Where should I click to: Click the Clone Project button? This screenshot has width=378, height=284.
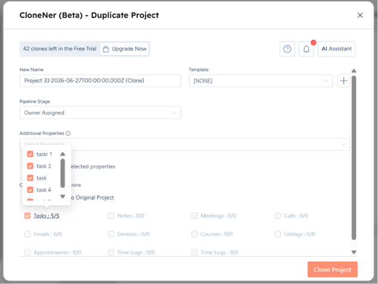(332, 270)
